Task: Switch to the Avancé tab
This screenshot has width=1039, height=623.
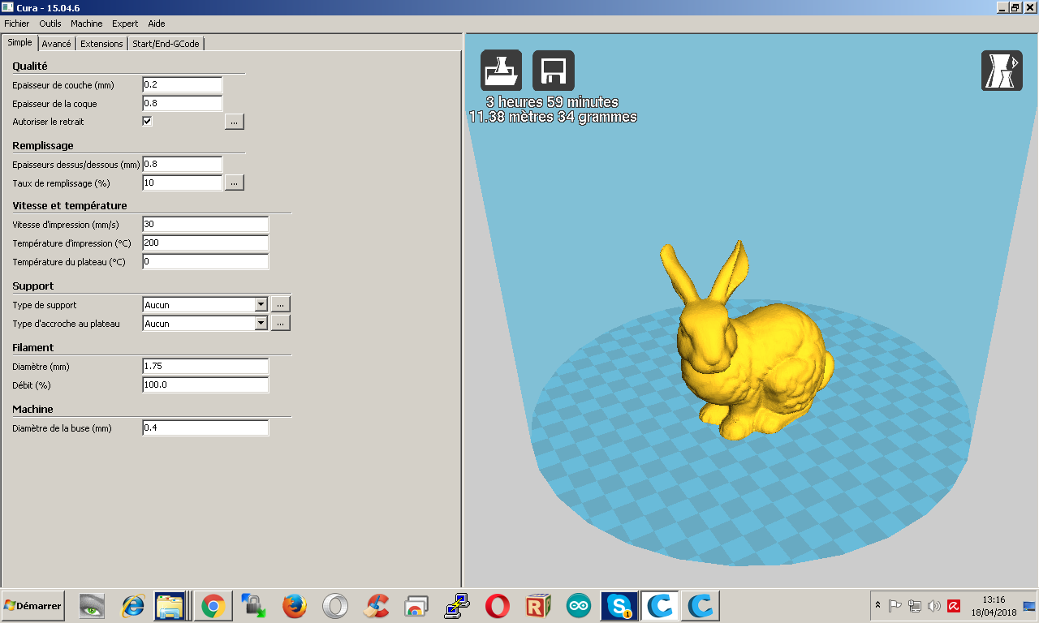Action: point(57,44)
